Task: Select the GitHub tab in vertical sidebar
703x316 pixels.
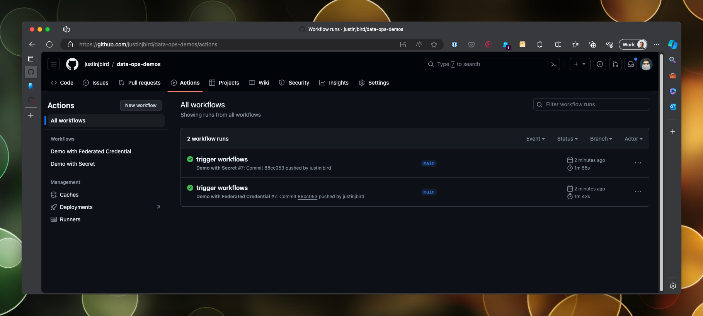Action: point(31,72)
